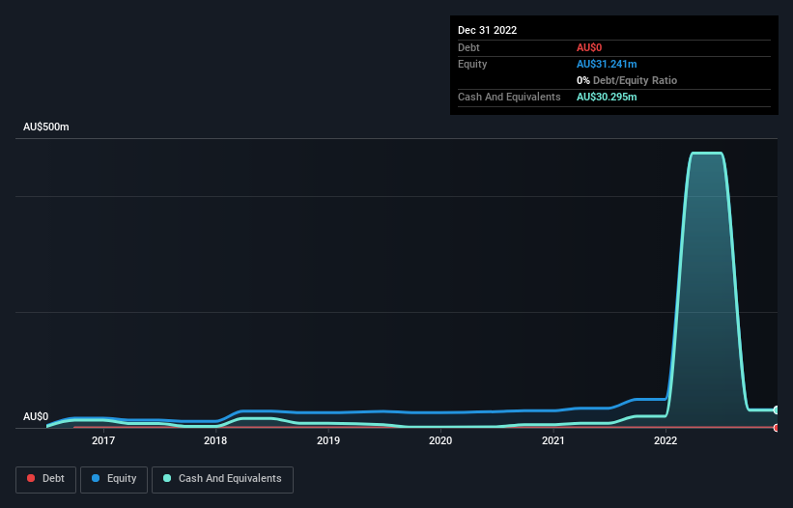Click the teal Cash And Equivalents legend dot
793x508 pixels.
point(167,478)
